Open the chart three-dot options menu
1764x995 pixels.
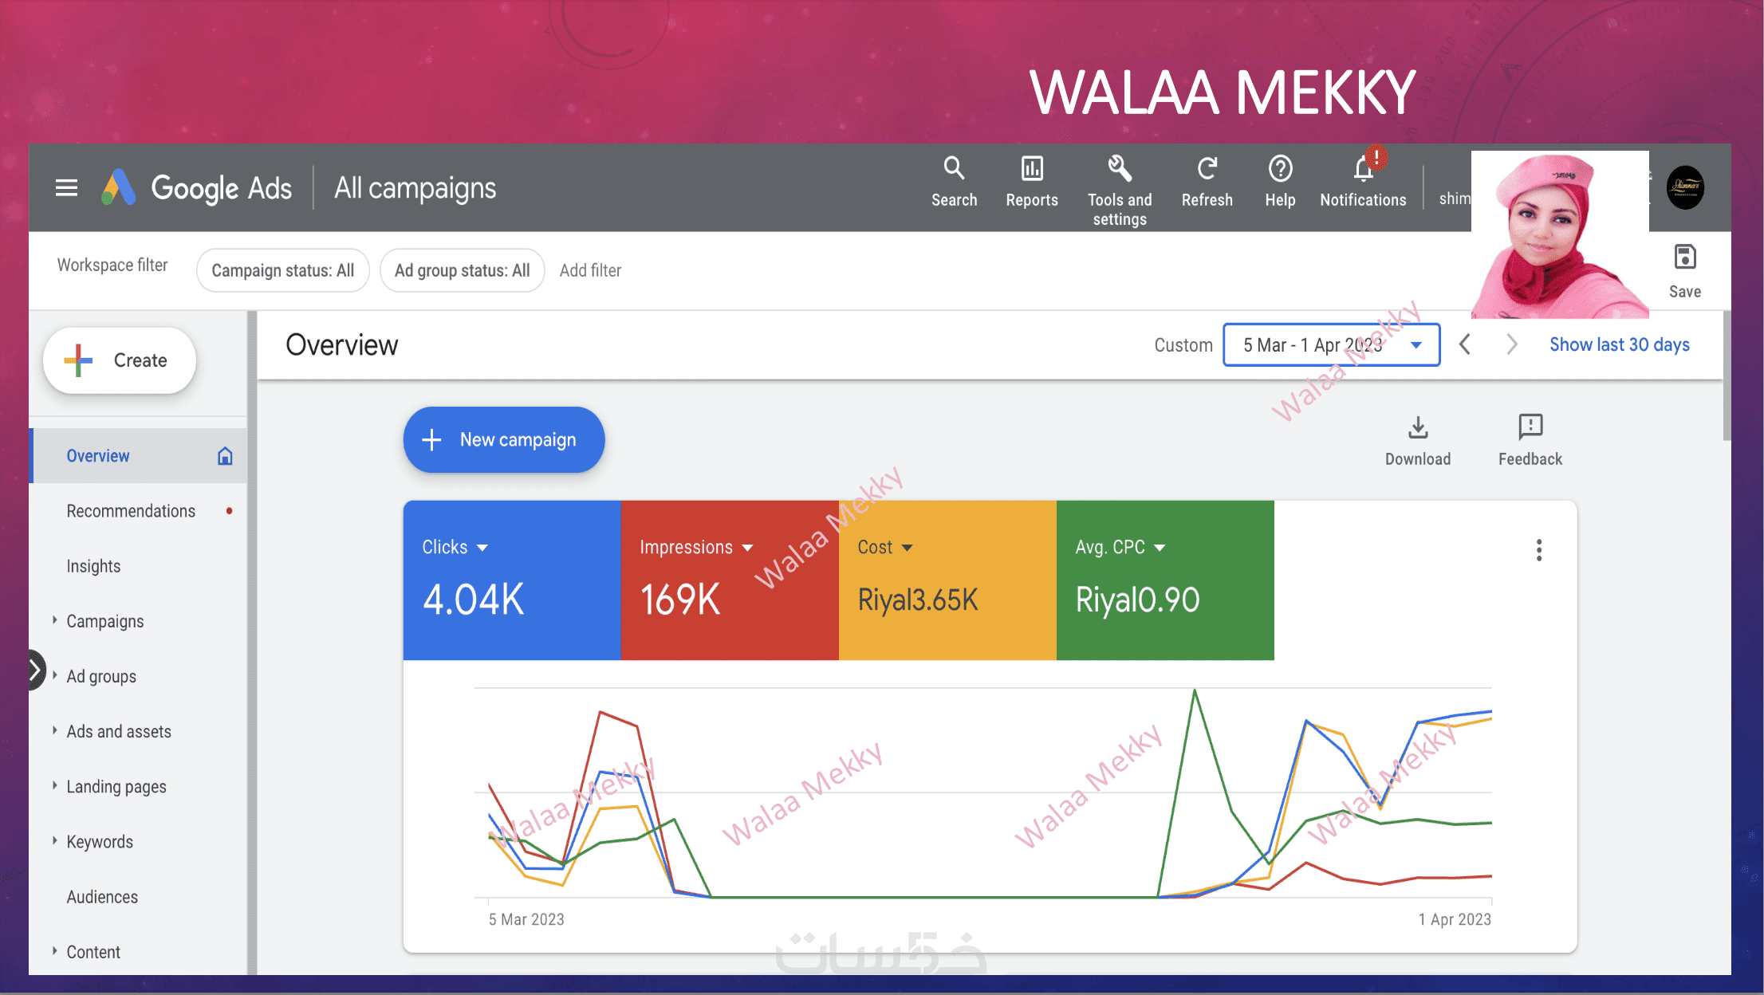point(1539,550)
